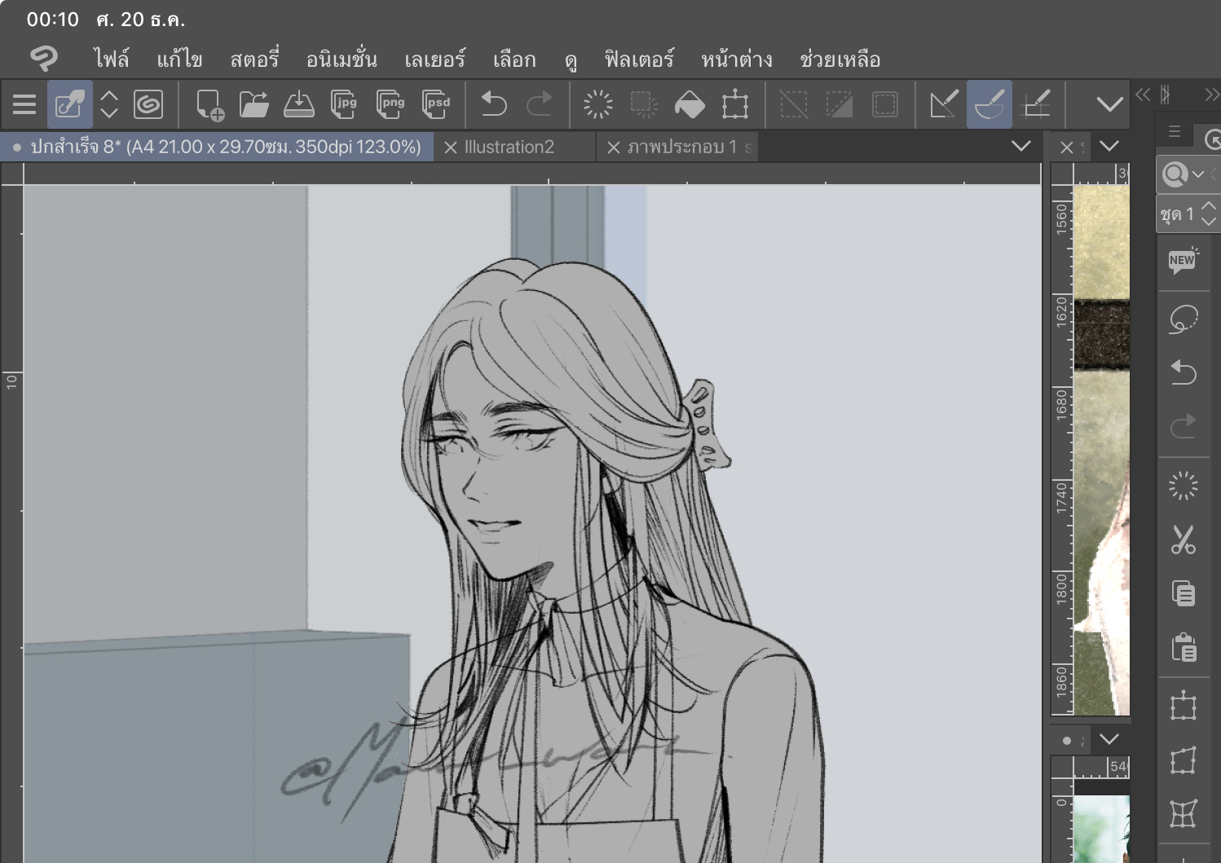Close the ภาพประกอบ 1 canvas tab
1221x863 pixels.
[613, 148]
